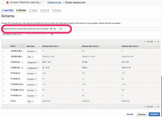Go to previous page with top left arrow
The width and height of the screenshot is (162, 117).
coord(142,42)
